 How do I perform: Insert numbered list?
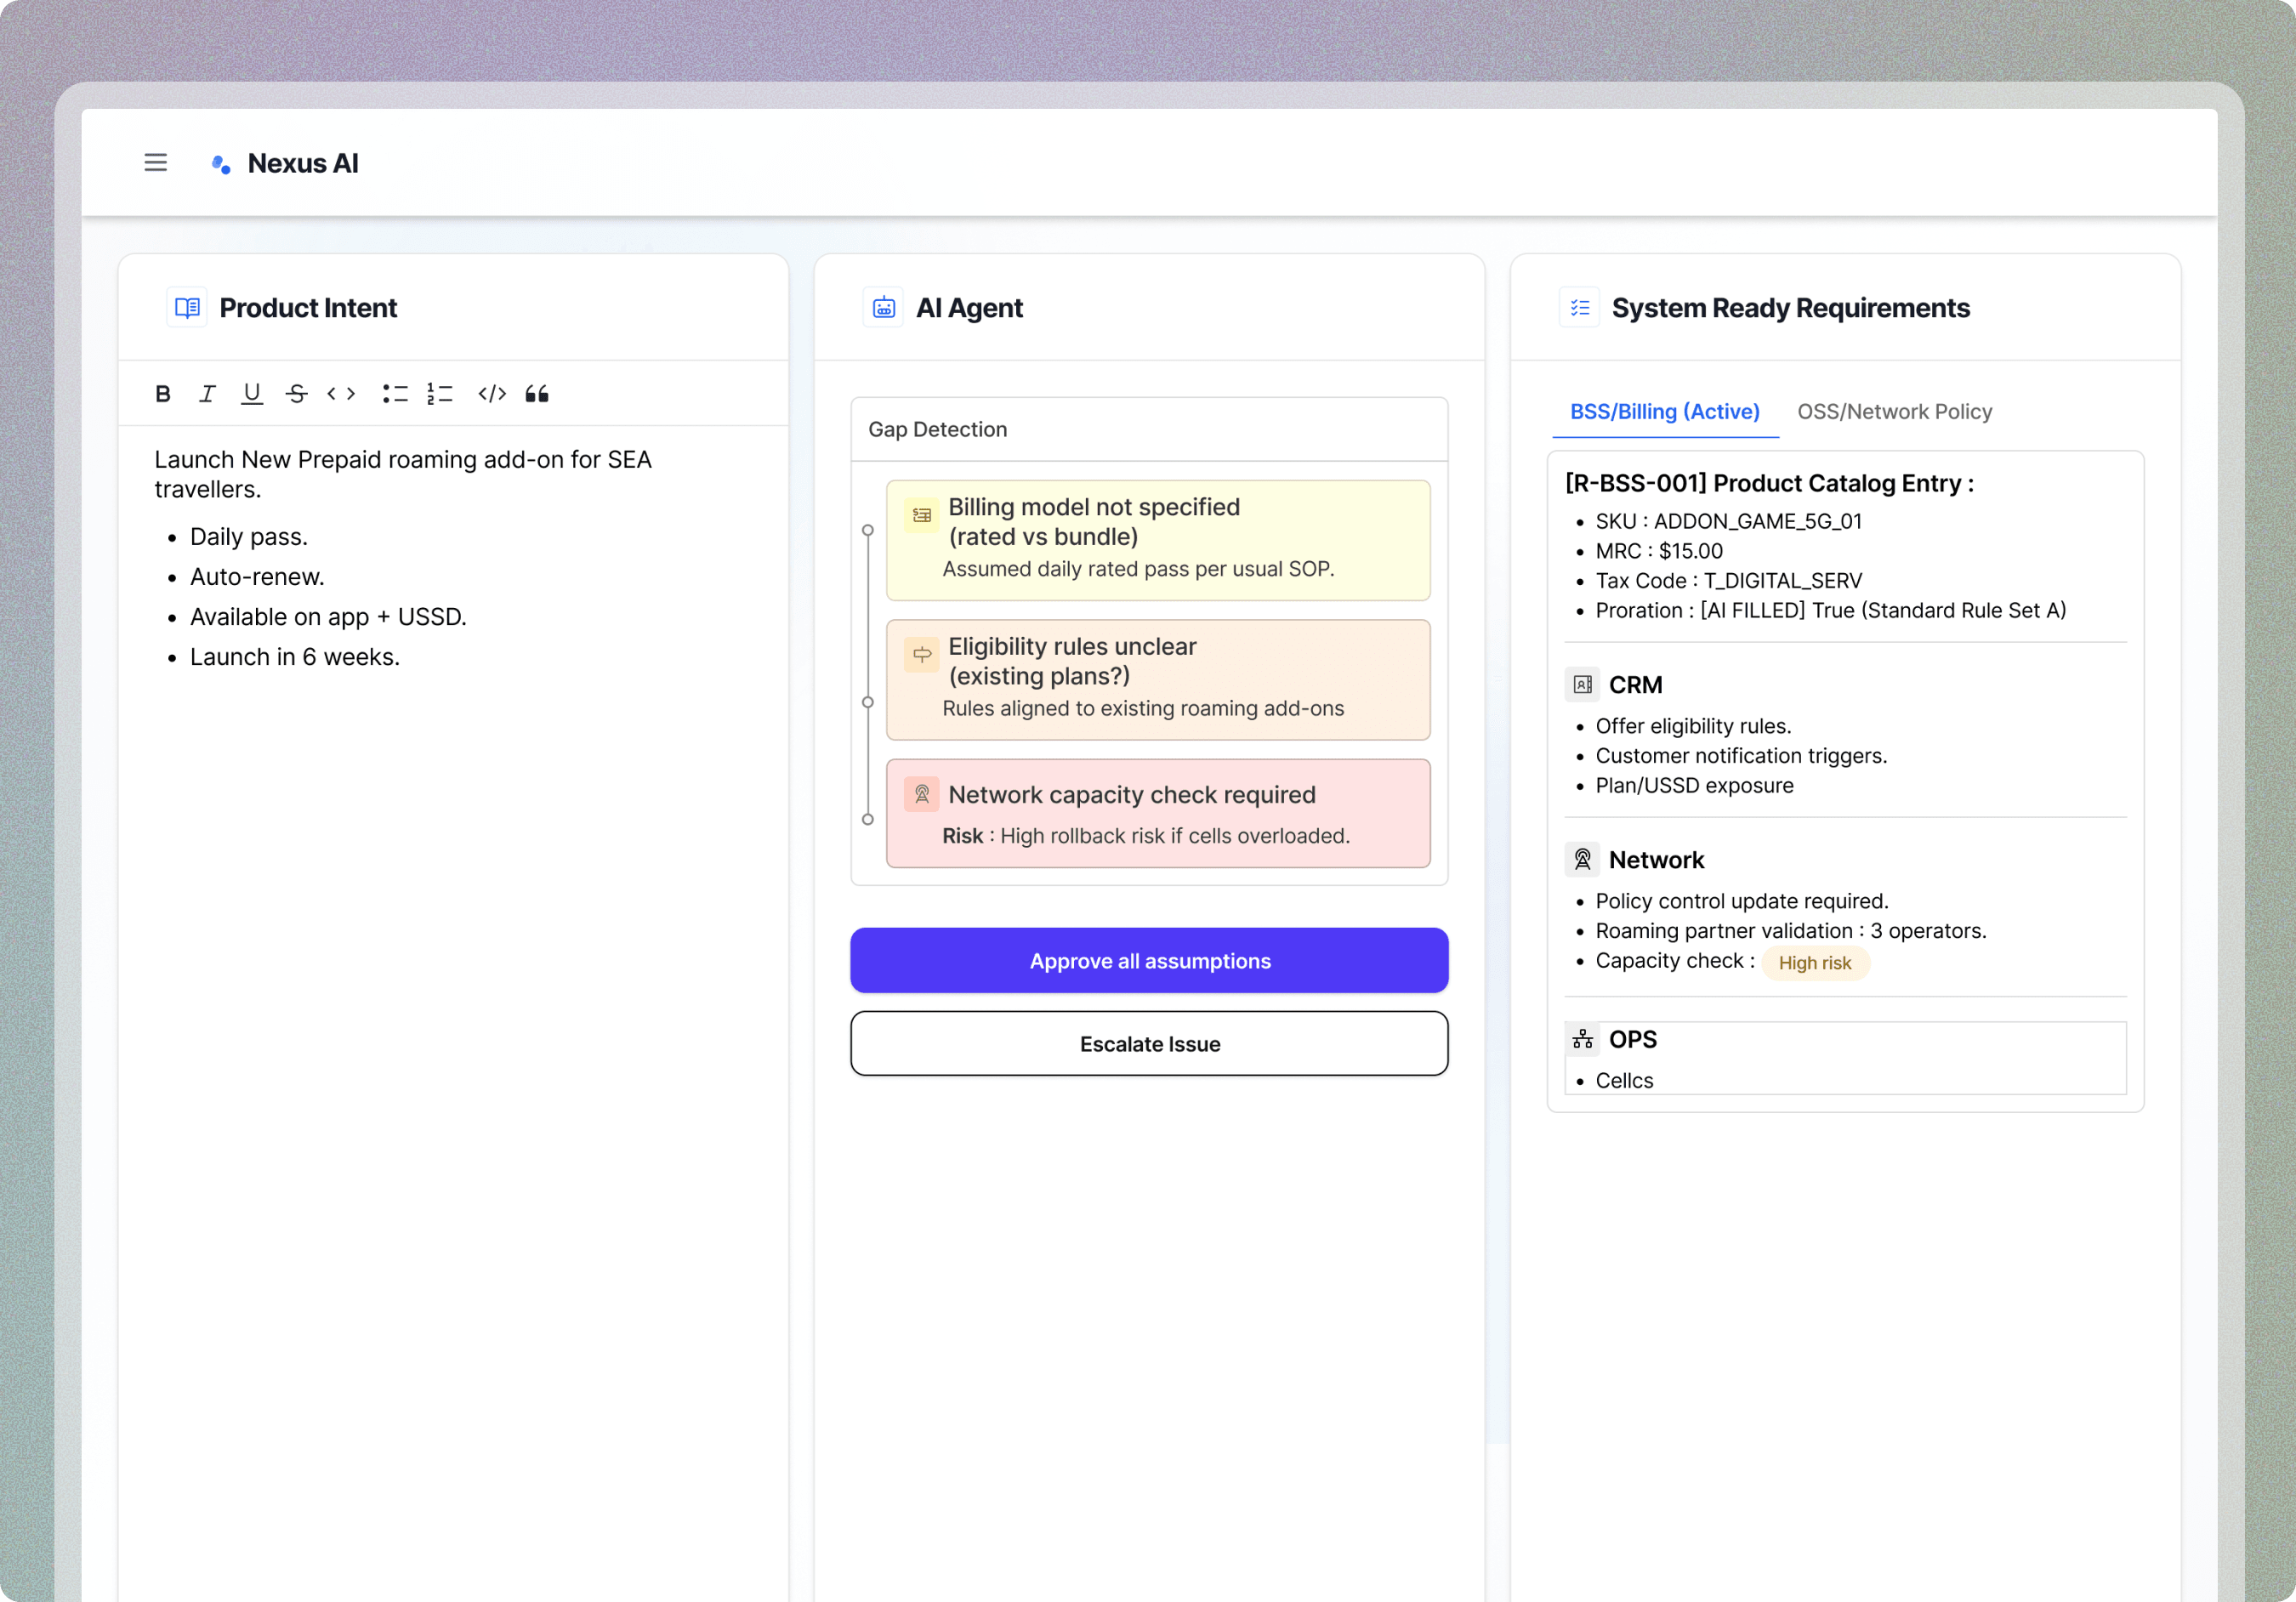[x=440, y=394]
